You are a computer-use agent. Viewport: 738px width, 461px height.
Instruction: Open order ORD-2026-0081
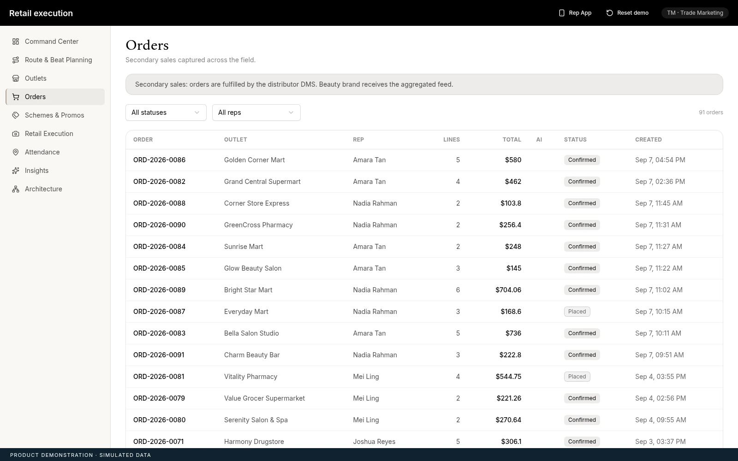[x=159, y=377]
